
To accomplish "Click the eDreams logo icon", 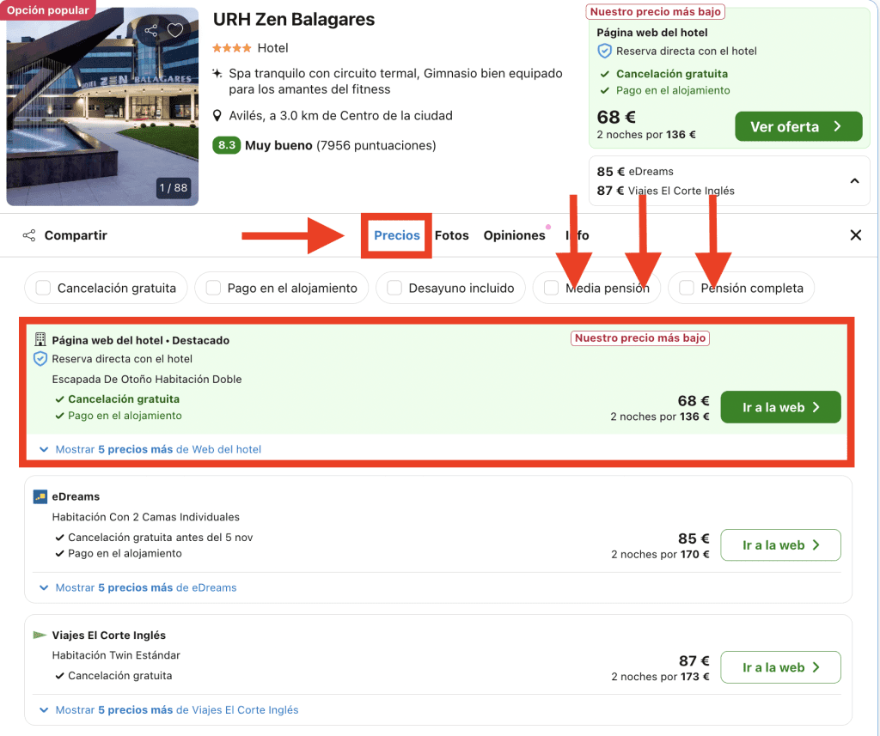I will coord(40,496).
